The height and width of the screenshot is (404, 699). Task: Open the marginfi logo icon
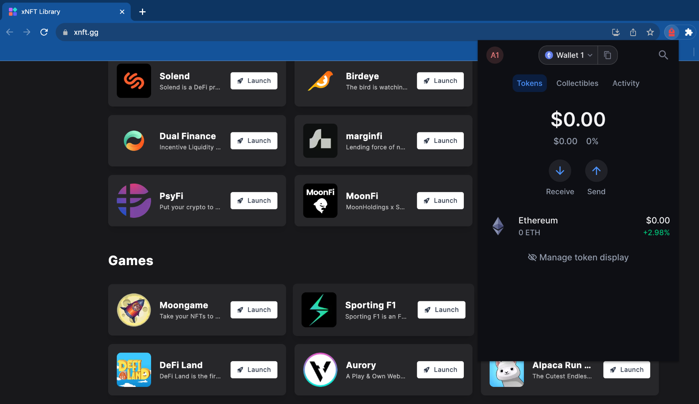320,141
